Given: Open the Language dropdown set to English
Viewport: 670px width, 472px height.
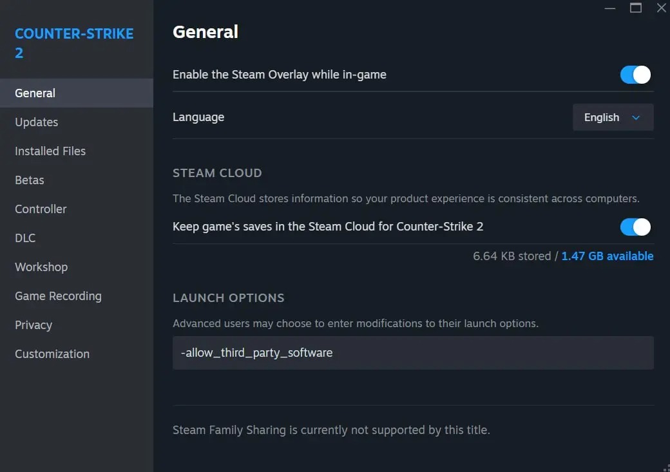Looking at the screenshot, I should [613, 117].
